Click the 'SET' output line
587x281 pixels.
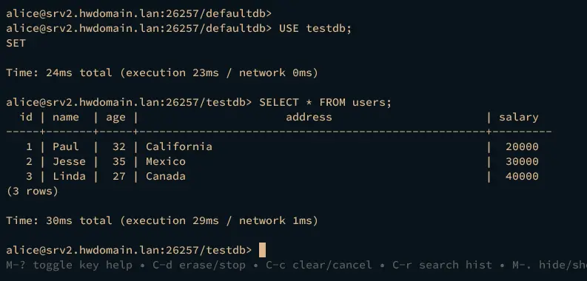(x=16, y=43)
